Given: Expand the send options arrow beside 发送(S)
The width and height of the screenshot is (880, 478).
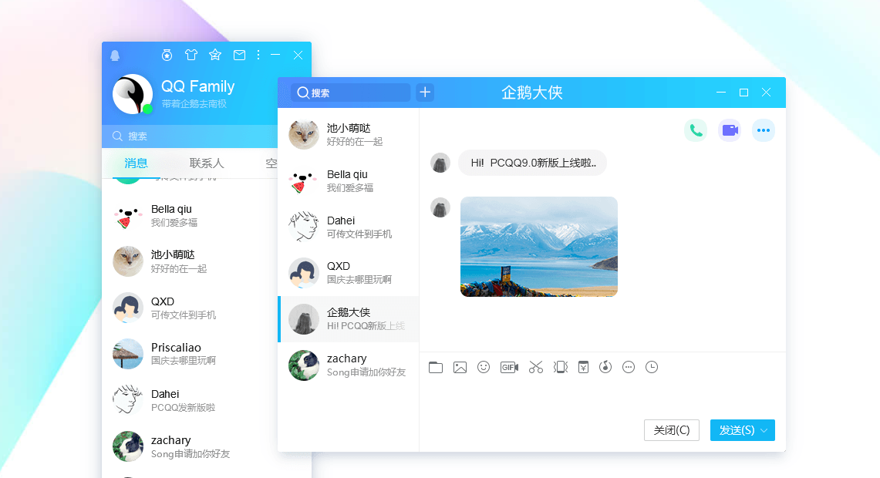Looking at the screenshot, I should point(764,430).
